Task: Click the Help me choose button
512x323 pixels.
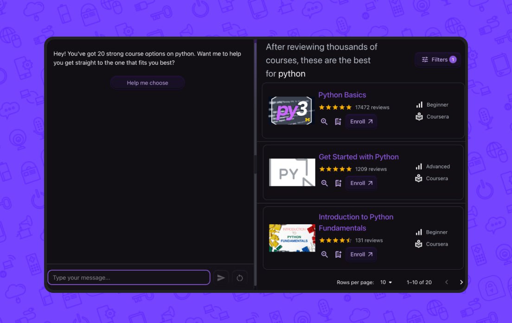Action: 147,83
